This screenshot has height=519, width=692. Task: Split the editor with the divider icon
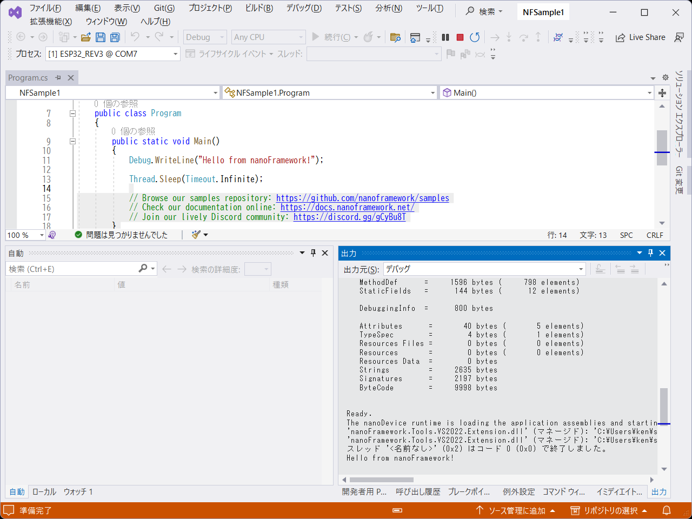662,93
